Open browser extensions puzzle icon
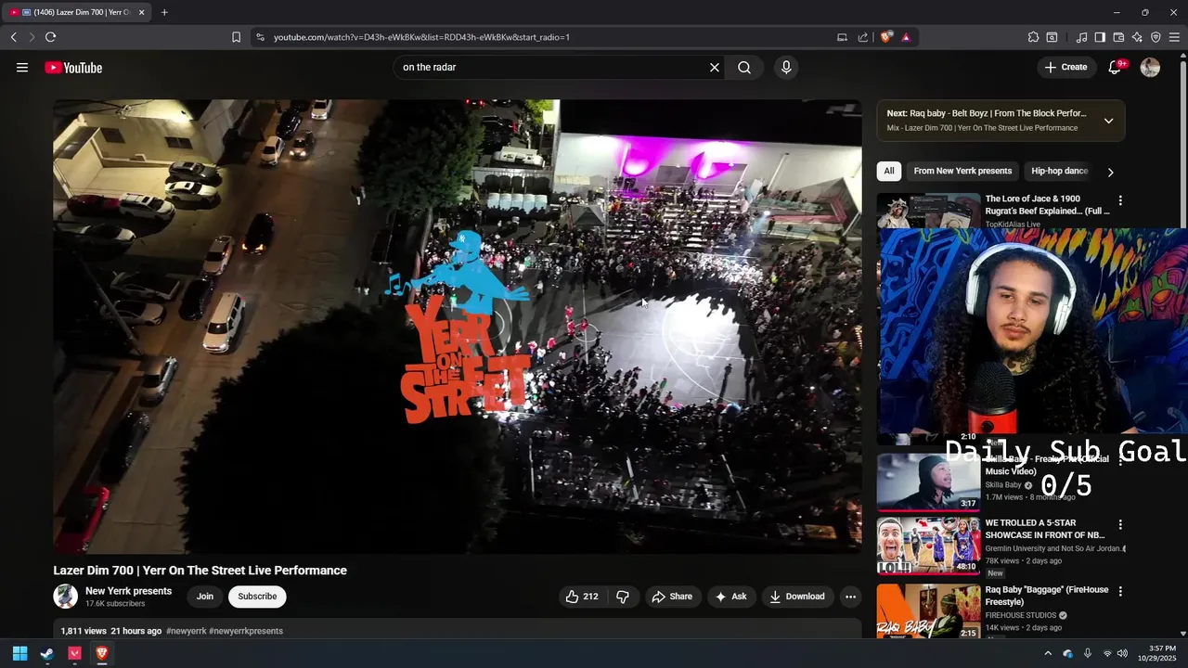This screenshot has height=668, width=1188. tap(1033, 37)
